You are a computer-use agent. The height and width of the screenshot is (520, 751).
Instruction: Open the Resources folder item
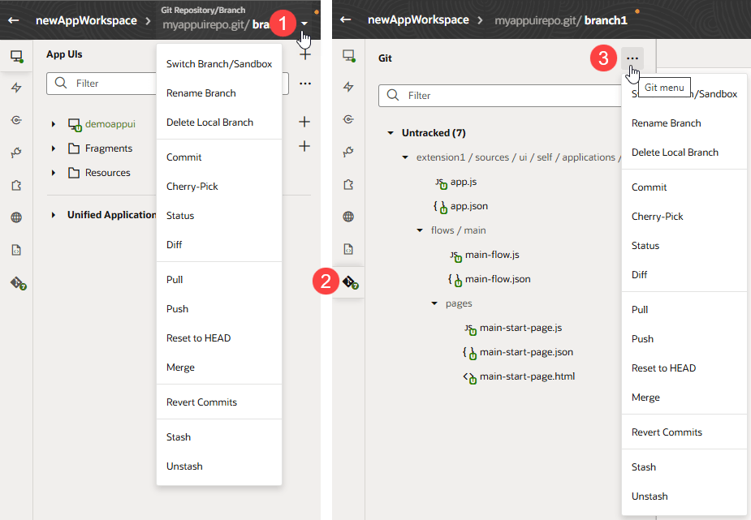coord(107,173)
